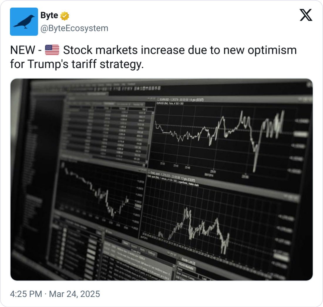This screenshot has width=323, height=307.
Task: Visit the @ByteEcosystem handle
Action: point(74,28)
